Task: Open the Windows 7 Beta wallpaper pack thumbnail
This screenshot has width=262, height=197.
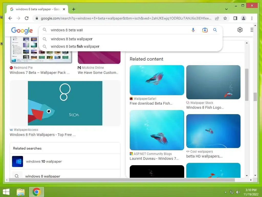Action: [41, 50]
